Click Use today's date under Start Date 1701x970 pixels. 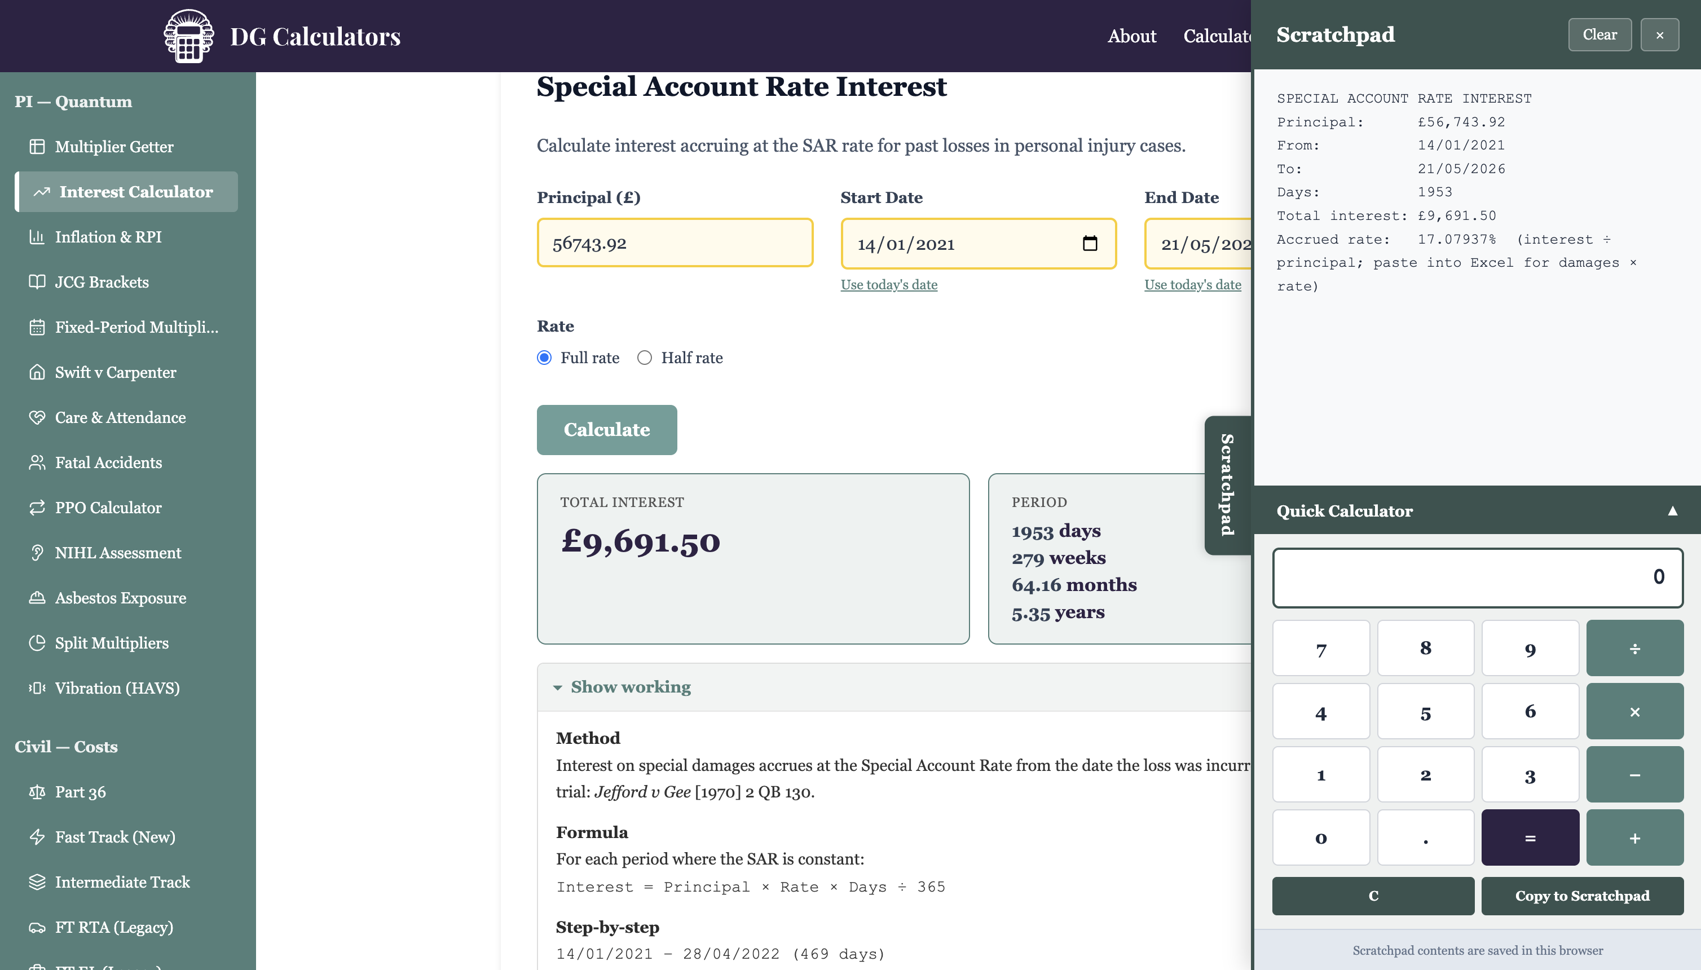[x=889, y=284]
